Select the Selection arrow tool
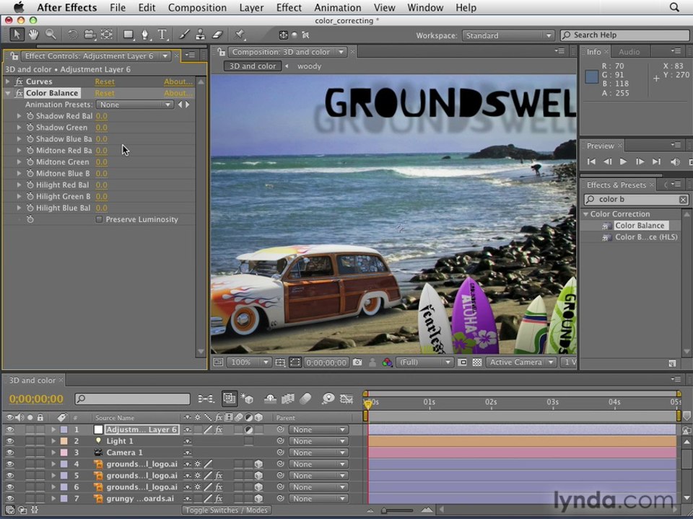The width and height of the screenshot is (693, 519). click(x=17, y=35)
